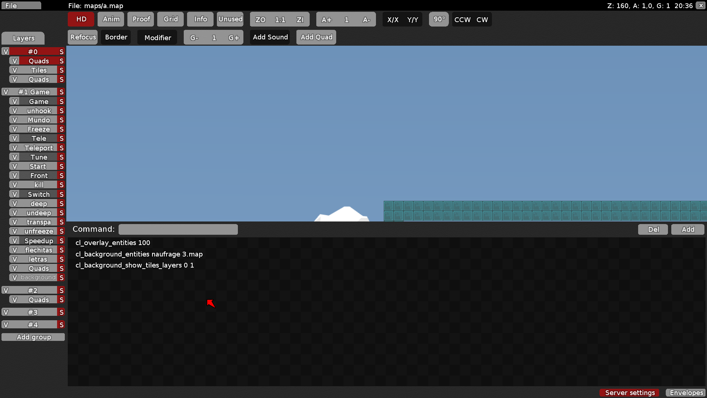The image size is (707, 398).
Task: Switch to the Envelopes panel
Action: [x=686, y=392]
